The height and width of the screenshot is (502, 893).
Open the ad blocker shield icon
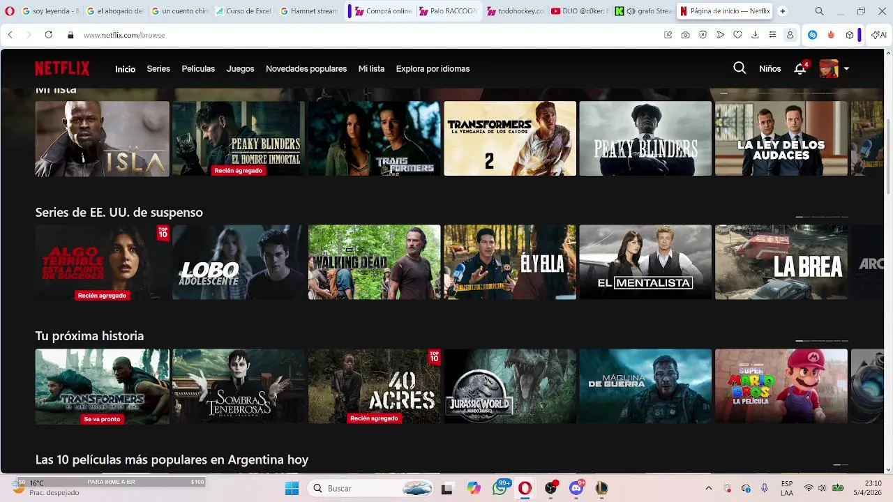click(x=703, y=35)
